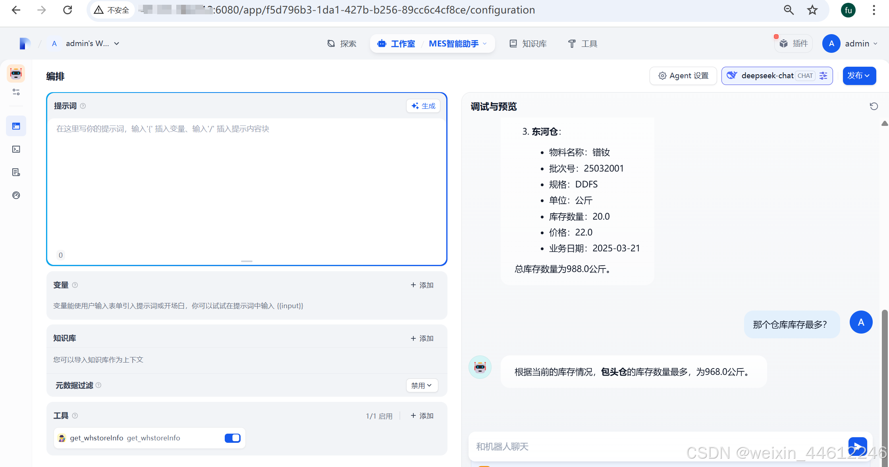Add a tool via 工具 添加

[422, 416]
